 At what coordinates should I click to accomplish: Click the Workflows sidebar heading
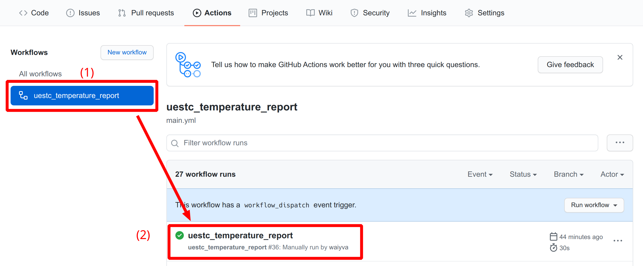(x=29, y=53)
